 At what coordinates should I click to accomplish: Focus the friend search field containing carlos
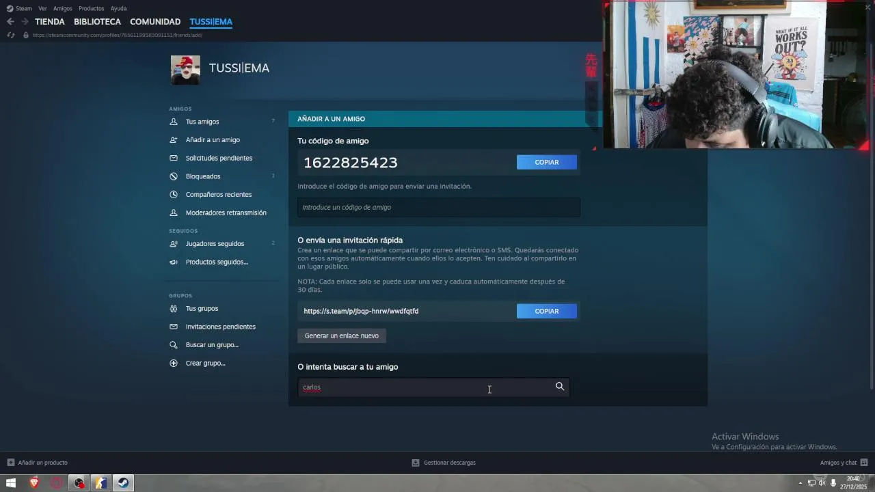pyautogui.click(x=433, y=387)
